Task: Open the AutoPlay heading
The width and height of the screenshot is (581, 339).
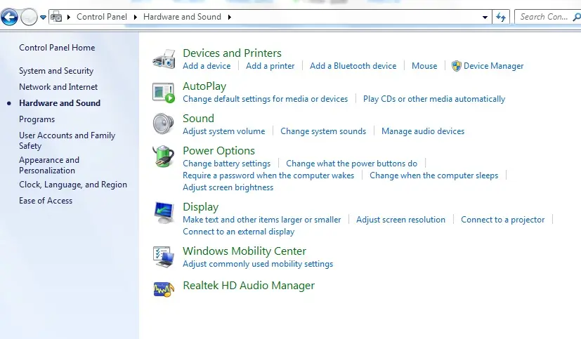Action: [x=204, y=86]
